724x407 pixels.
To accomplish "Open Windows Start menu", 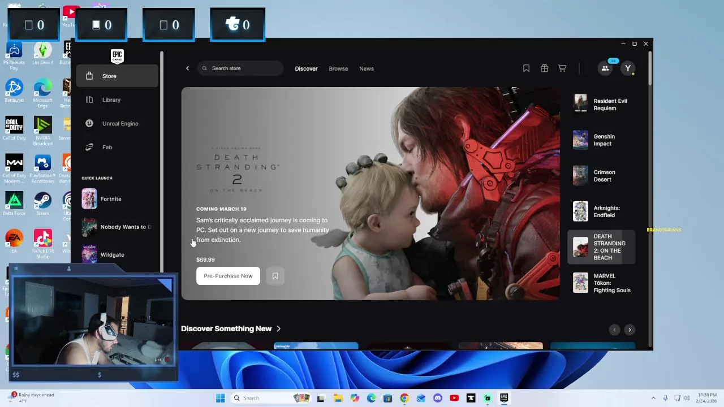I will [220, 398].
